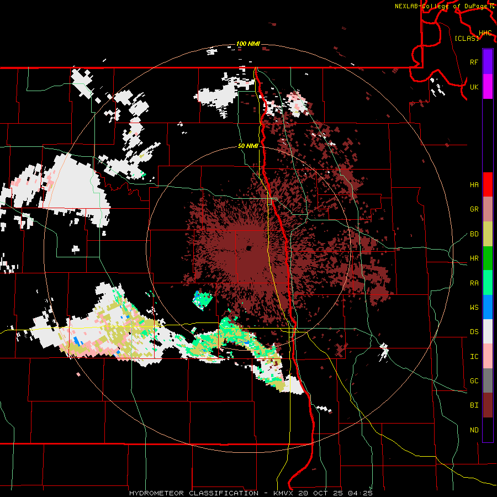
Task: Click the "RA" legend label
Action: click(x=474, y=283)
